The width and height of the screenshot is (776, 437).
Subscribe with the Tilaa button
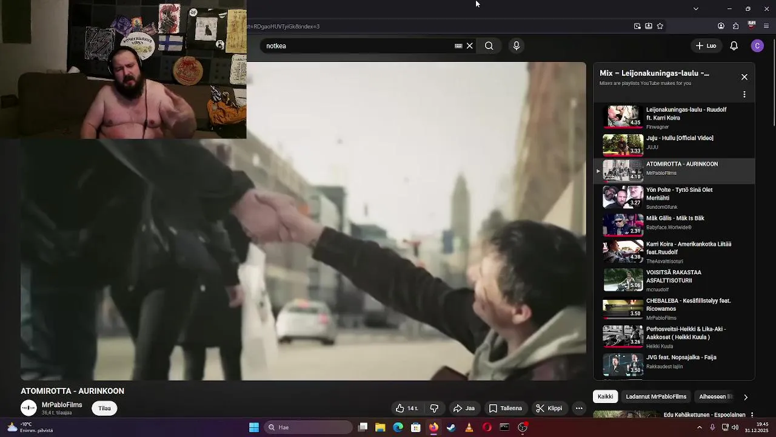[105, 408]
